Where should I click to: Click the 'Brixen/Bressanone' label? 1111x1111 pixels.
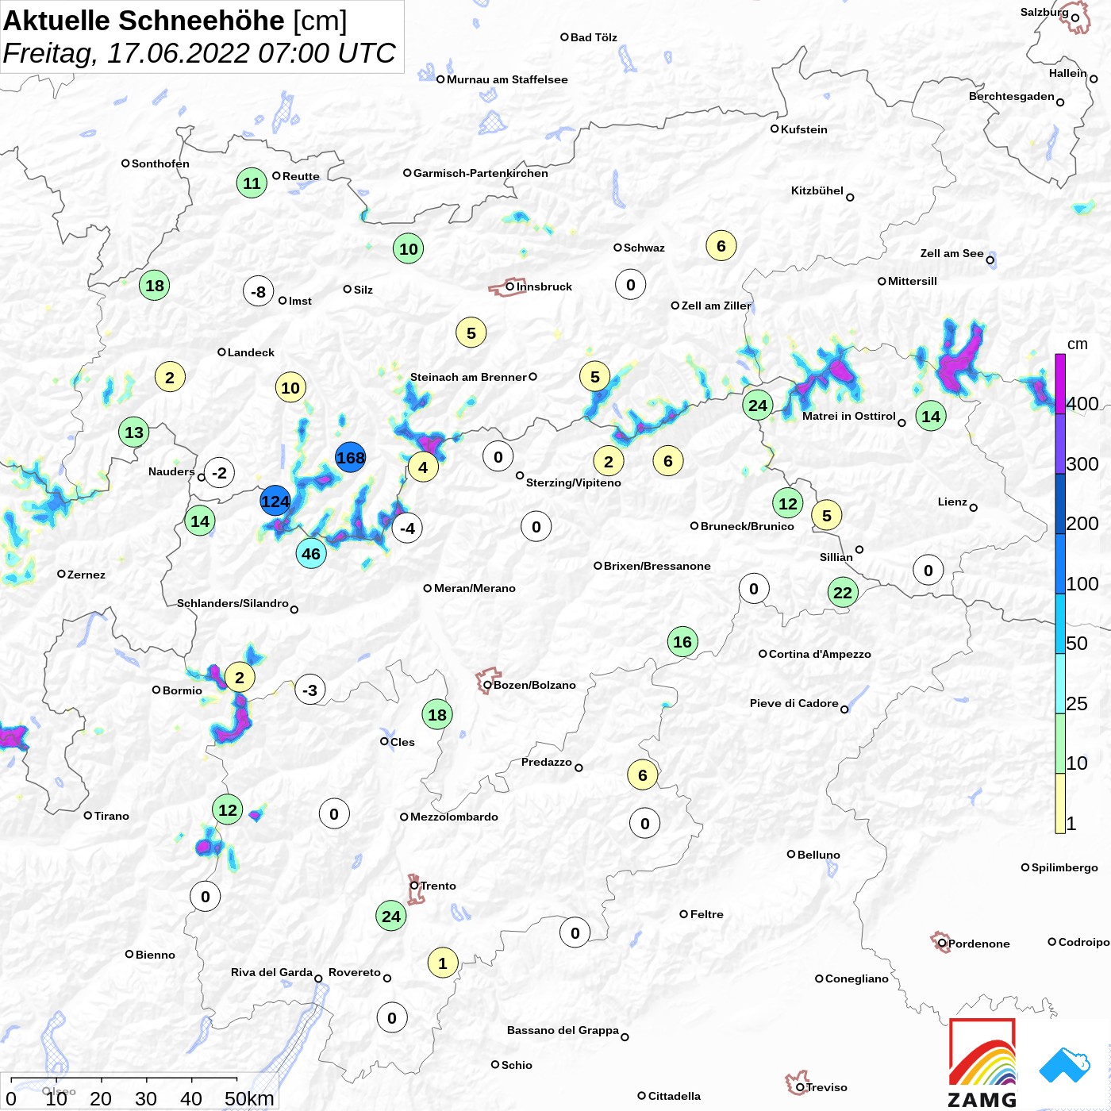(657, 566)
